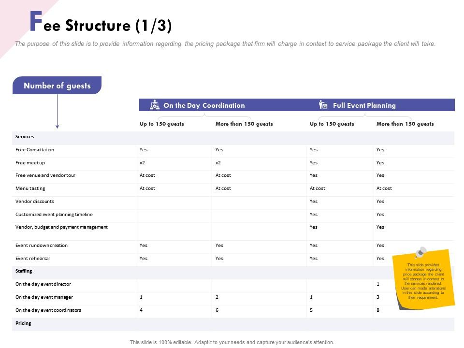Select the Event rundown creation label
This screenshot has height=348, width=464.
pyautogui.click(x=42, y=246)
